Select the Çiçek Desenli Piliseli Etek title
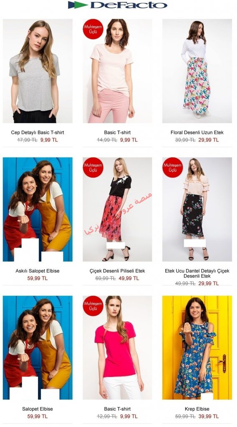 click(x=117, y=271)
